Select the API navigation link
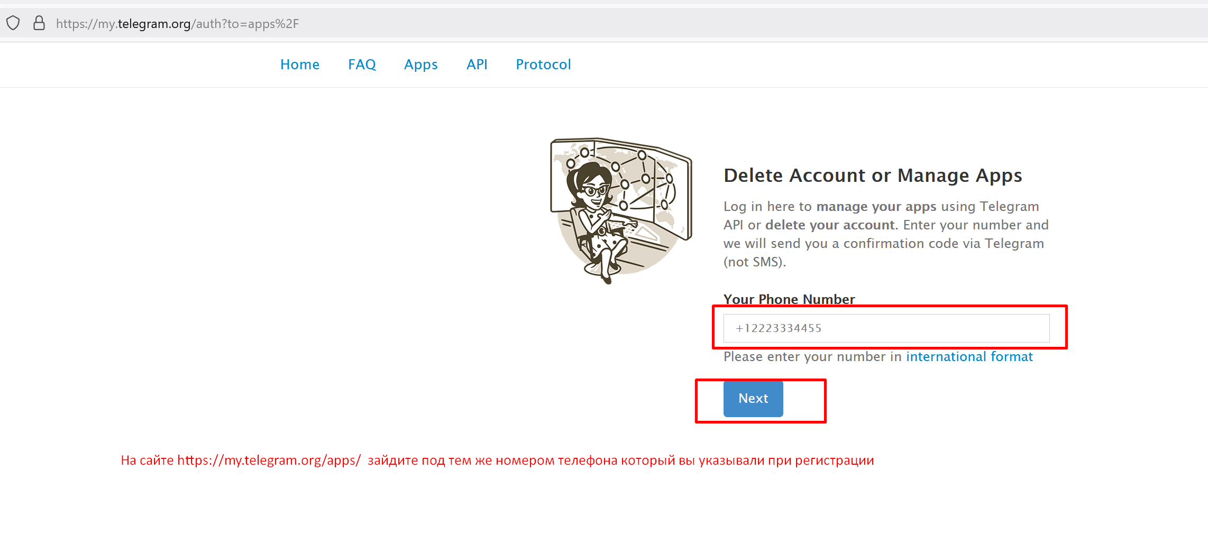Viewport: 1208px width, 553px height. click(x=477, y=64)
